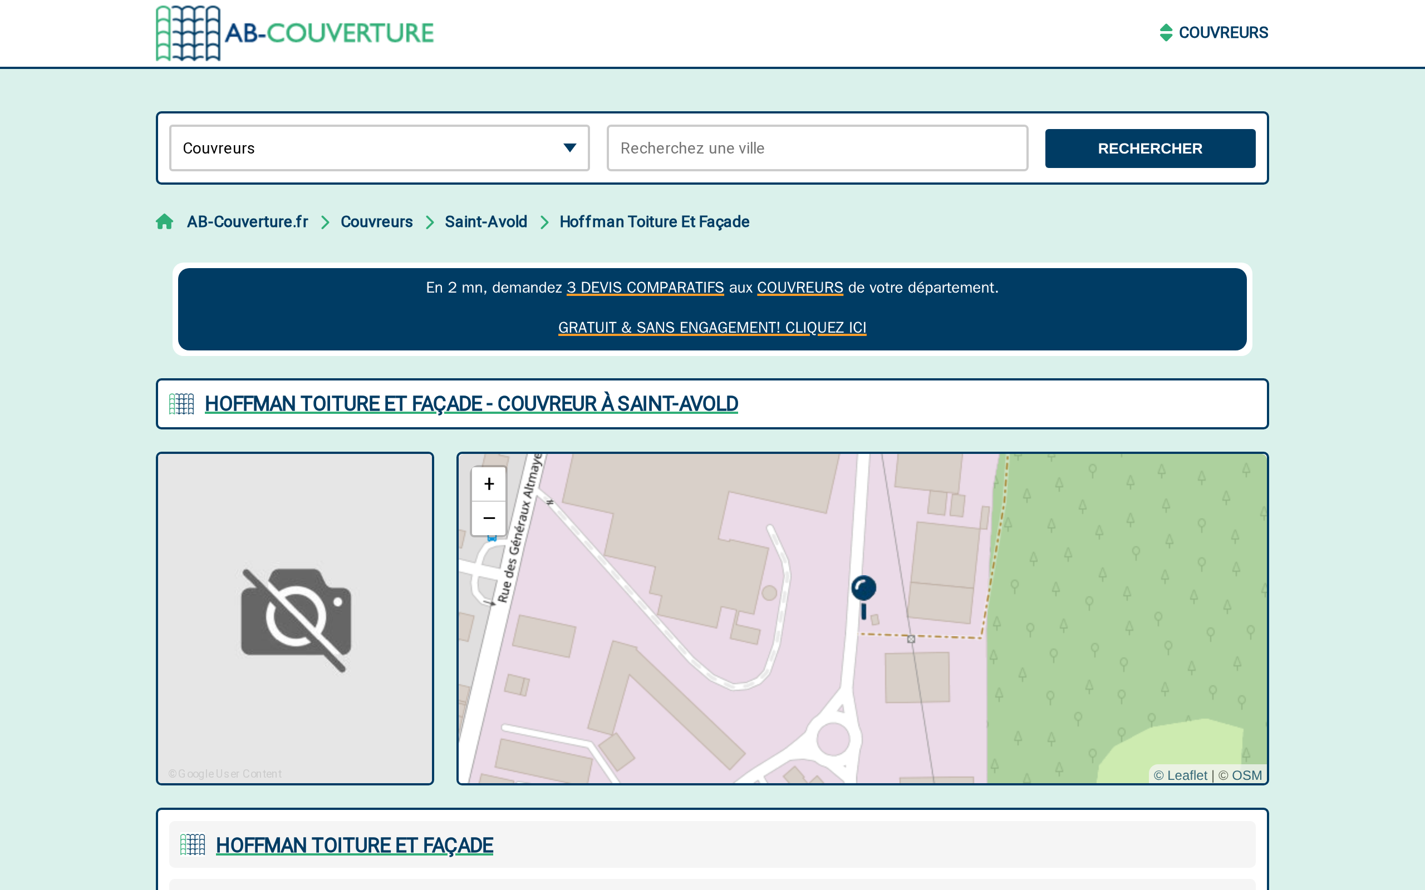This screenshot has width=1425, height=890.
Task: Open the Saint-Avold breadcrumb link
Action: [486, 222]
